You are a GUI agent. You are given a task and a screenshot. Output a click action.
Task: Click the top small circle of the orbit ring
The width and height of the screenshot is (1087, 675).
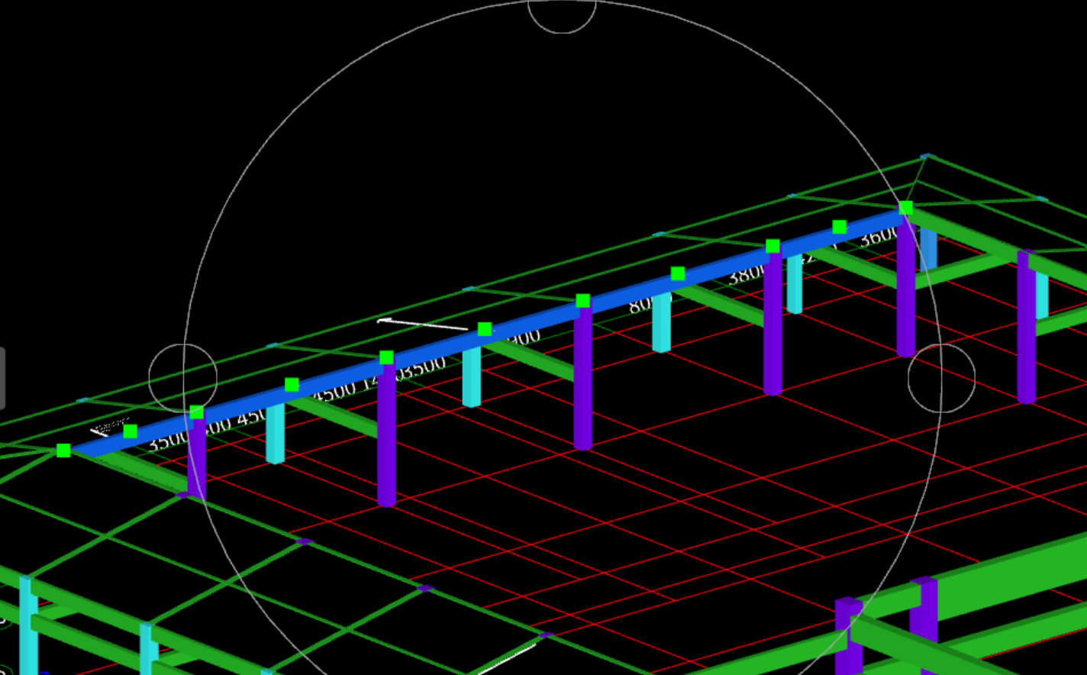click(562, 15)
